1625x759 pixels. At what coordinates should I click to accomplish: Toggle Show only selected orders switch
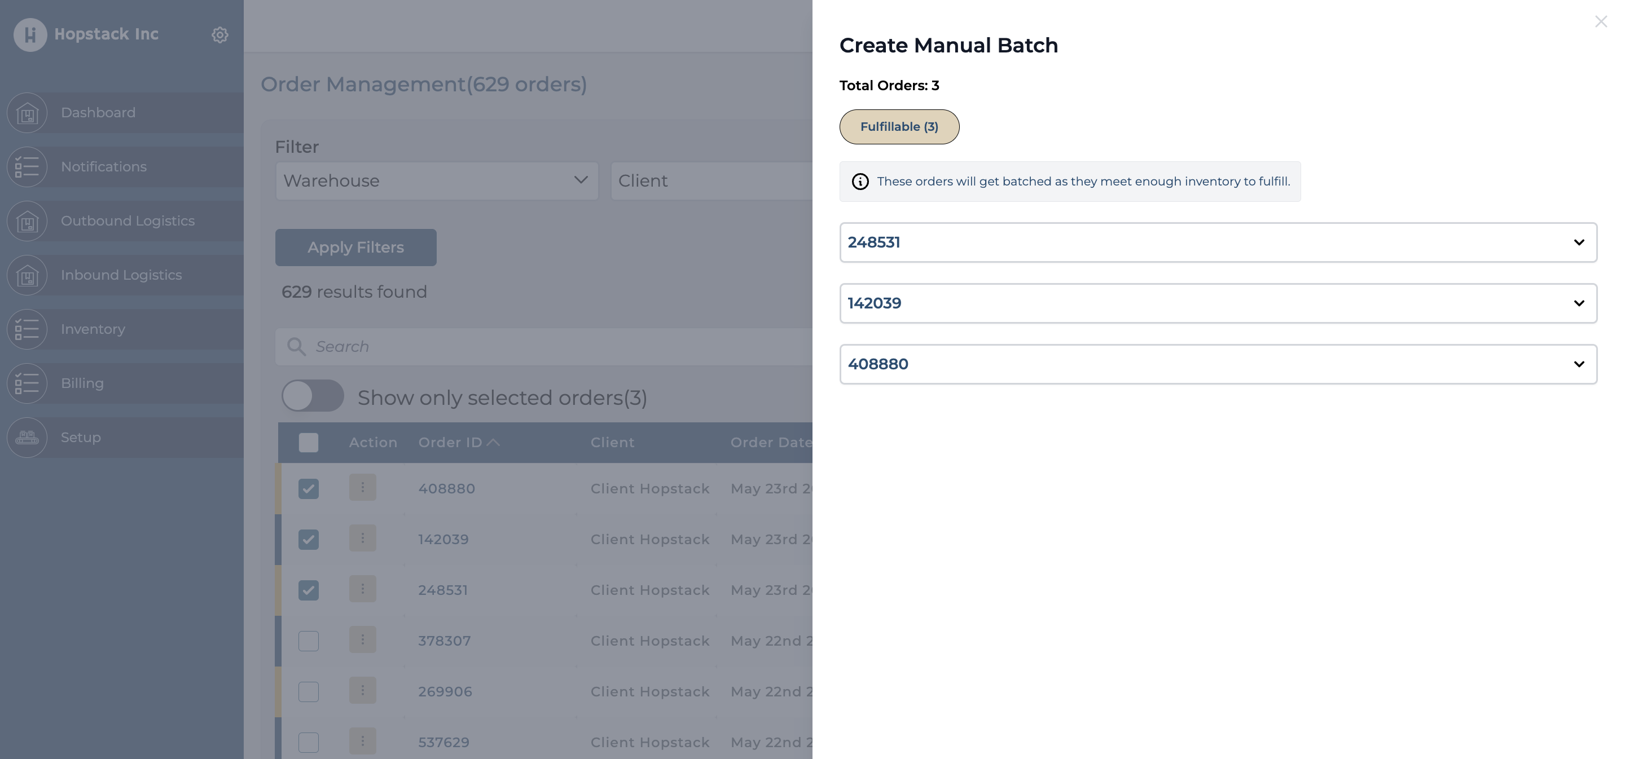pyautogui.click(x=312, y=396)
